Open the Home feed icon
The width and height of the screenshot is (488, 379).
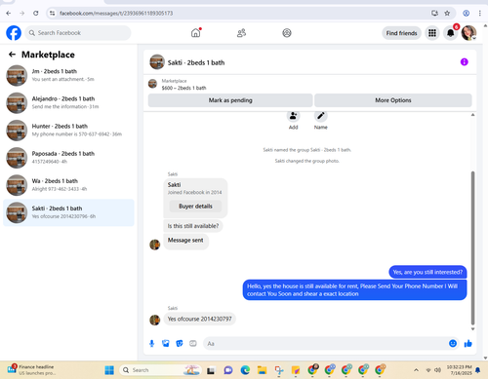tap(196, 33)
